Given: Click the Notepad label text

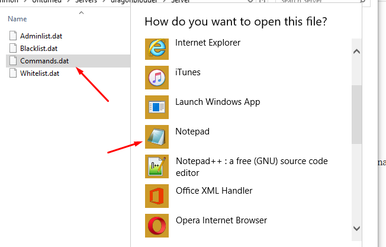Looking at the screenshot, I should click(x=192, y=131).
